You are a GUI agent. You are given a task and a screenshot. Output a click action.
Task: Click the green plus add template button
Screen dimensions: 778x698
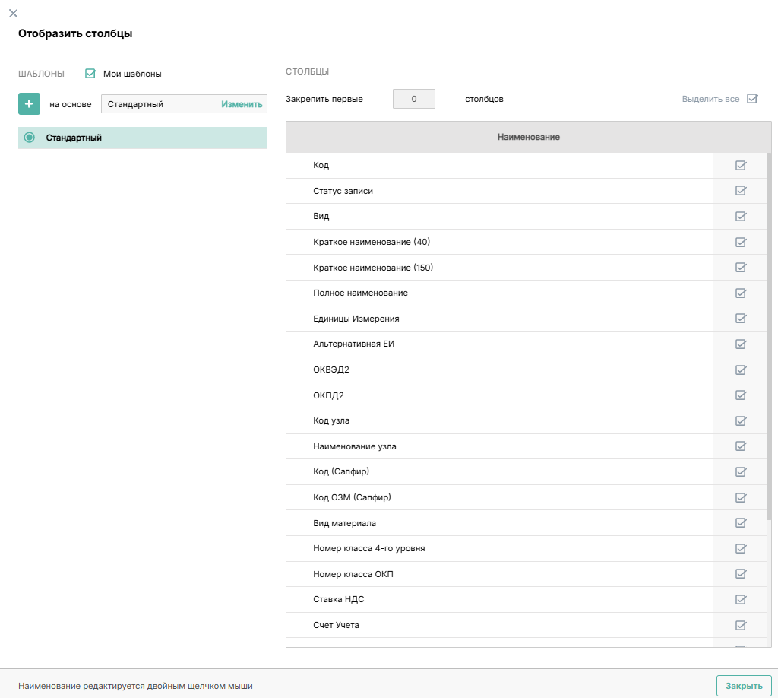click(x=29, y=104)
